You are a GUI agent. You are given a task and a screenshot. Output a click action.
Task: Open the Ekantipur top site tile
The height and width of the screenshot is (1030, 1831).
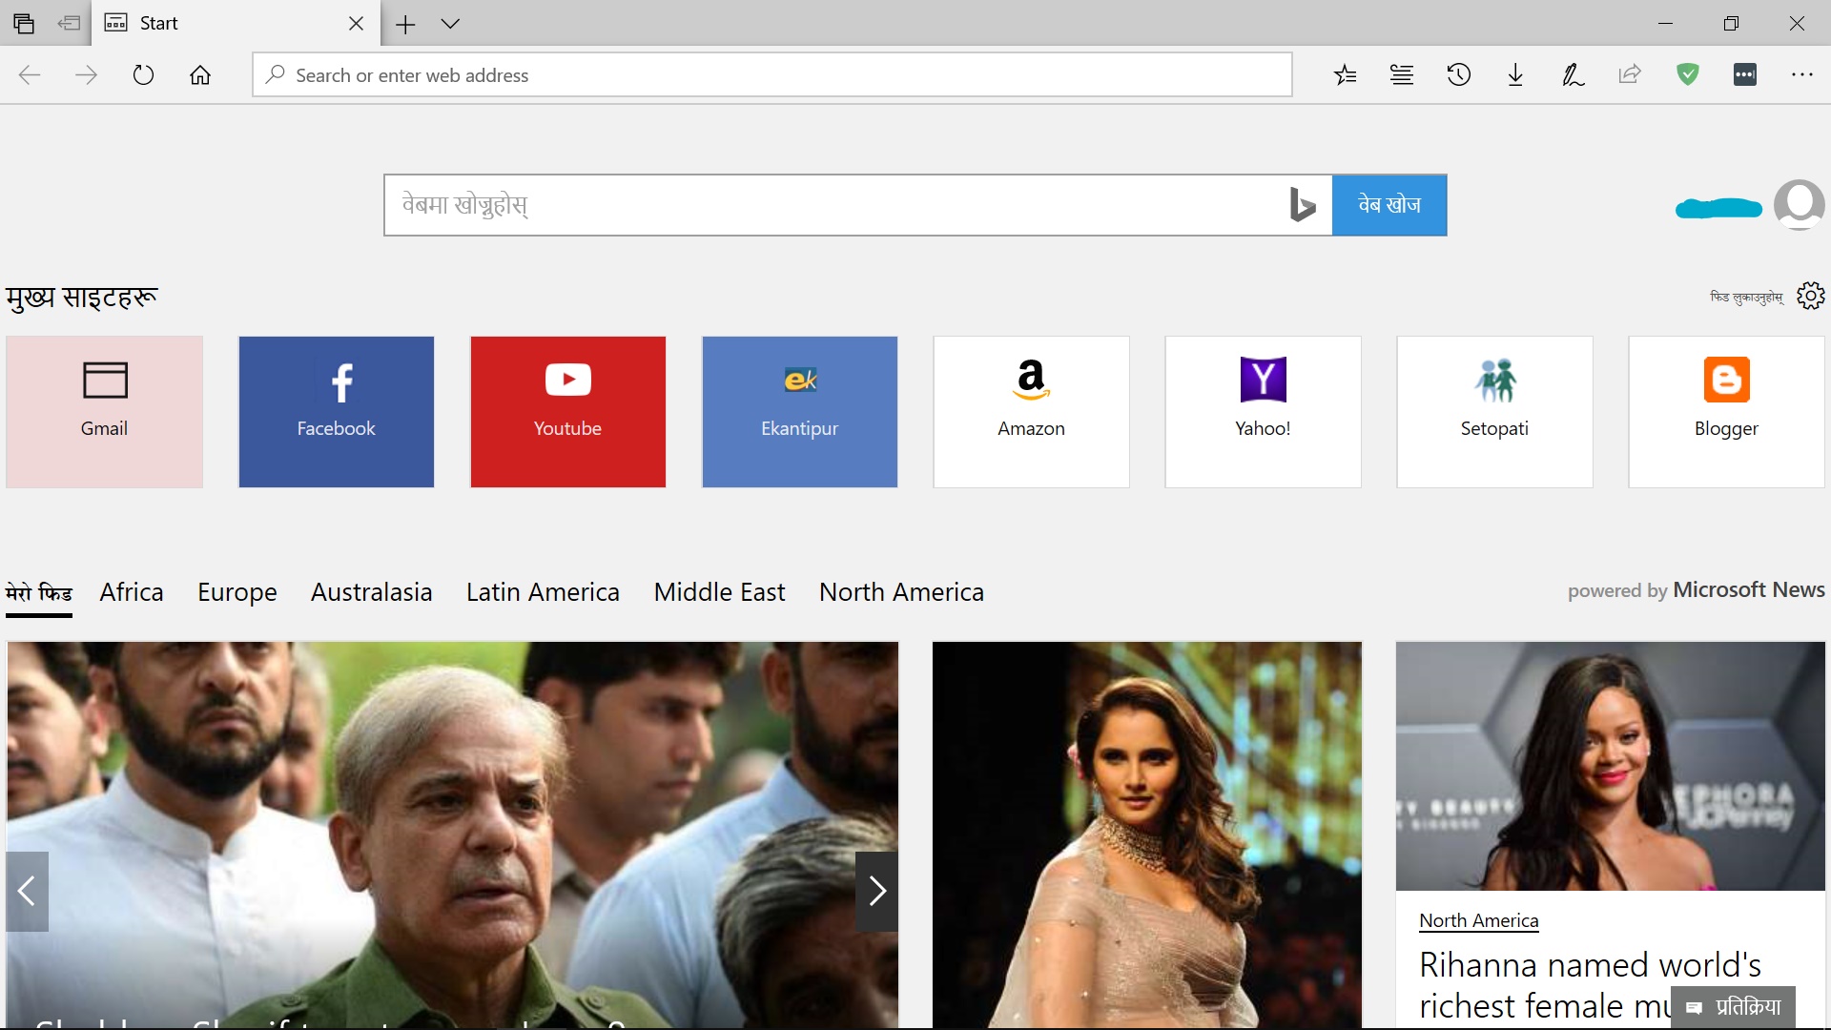click(x=800, y=412)
